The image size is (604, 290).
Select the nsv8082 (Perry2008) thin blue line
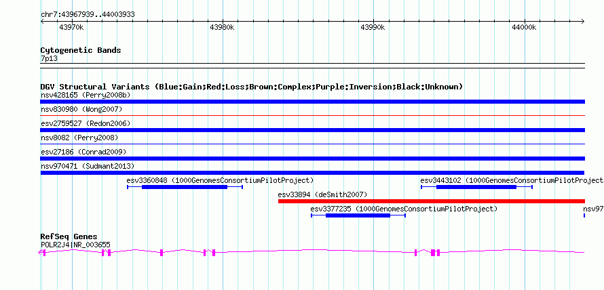pyautogui.click(x=312, y=144)
